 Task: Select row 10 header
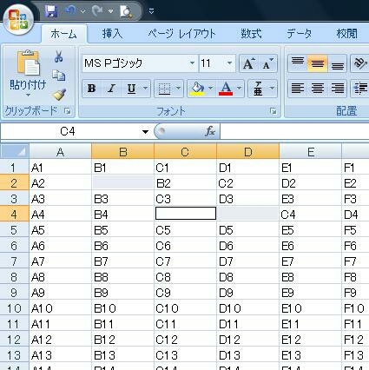[15, 308]
